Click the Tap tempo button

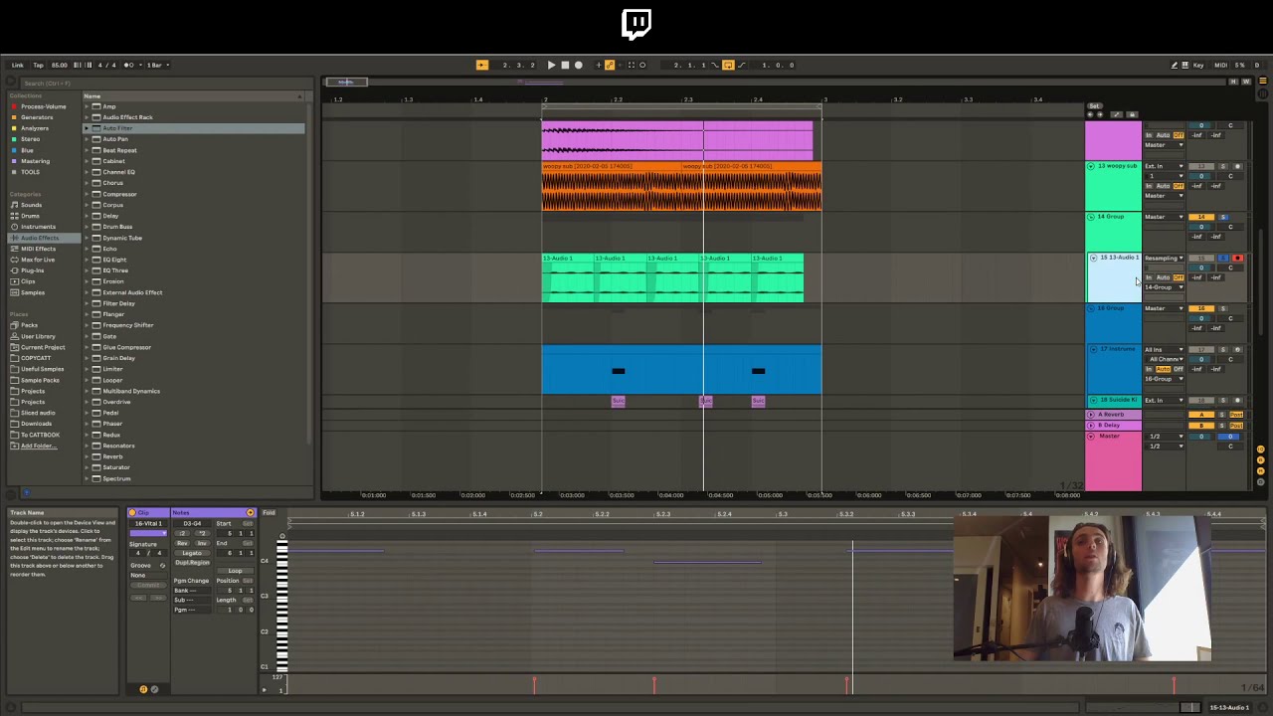(38, 65)
